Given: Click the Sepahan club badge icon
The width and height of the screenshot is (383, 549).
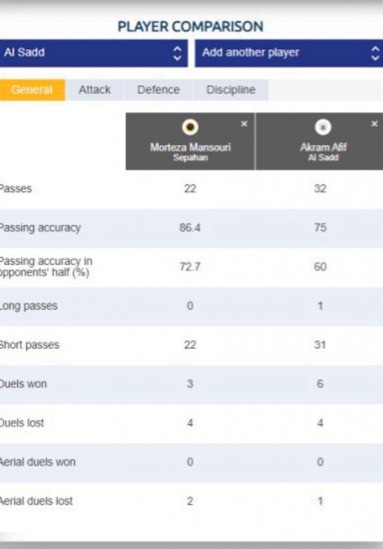Looking at the screenshot, I should pos(190,126).
